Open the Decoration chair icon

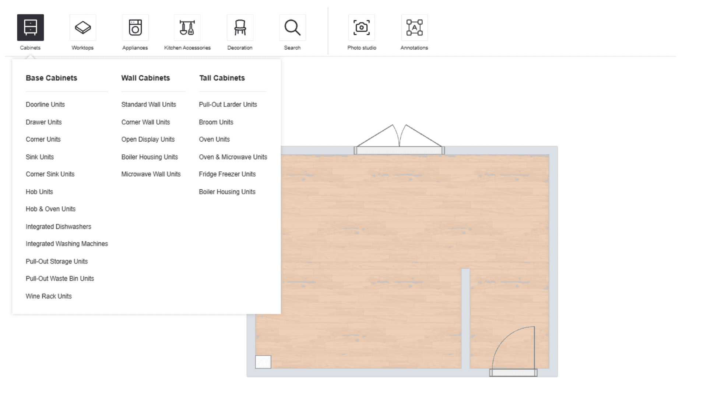point(240,28)
